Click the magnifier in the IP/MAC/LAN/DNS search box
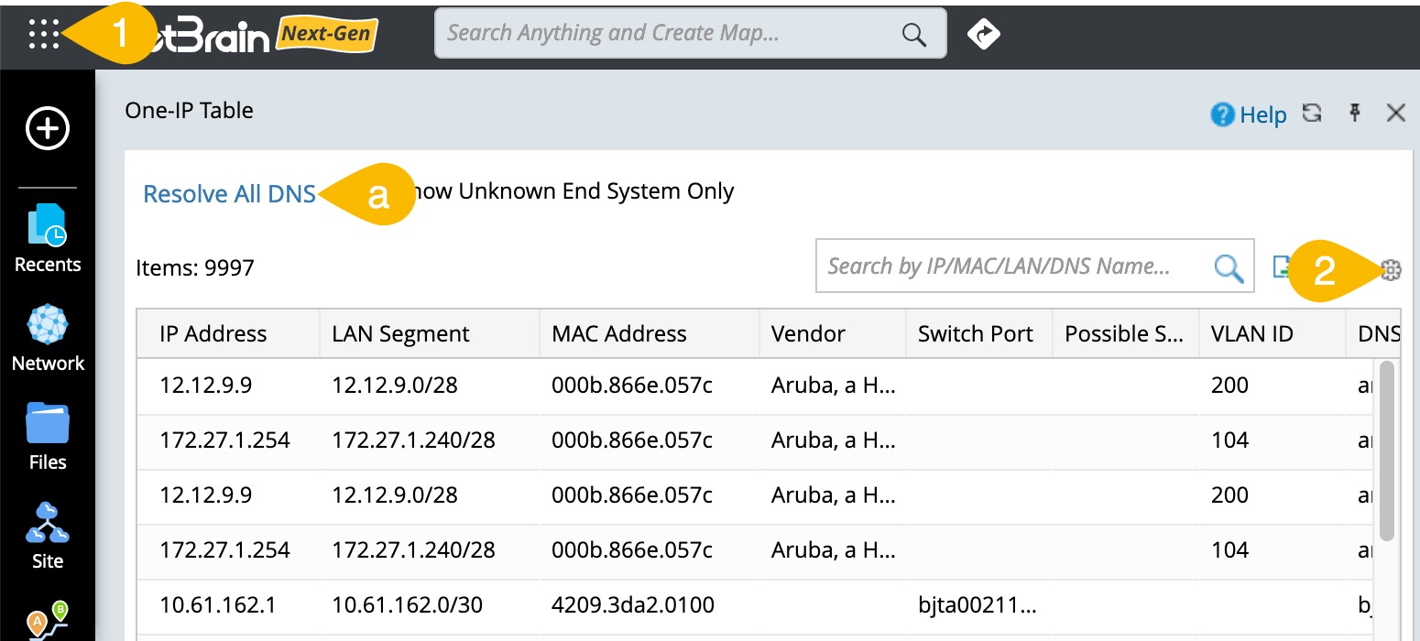This screenshot has height=641, width=1420. pyautogui.click(x=1228, y=267)
